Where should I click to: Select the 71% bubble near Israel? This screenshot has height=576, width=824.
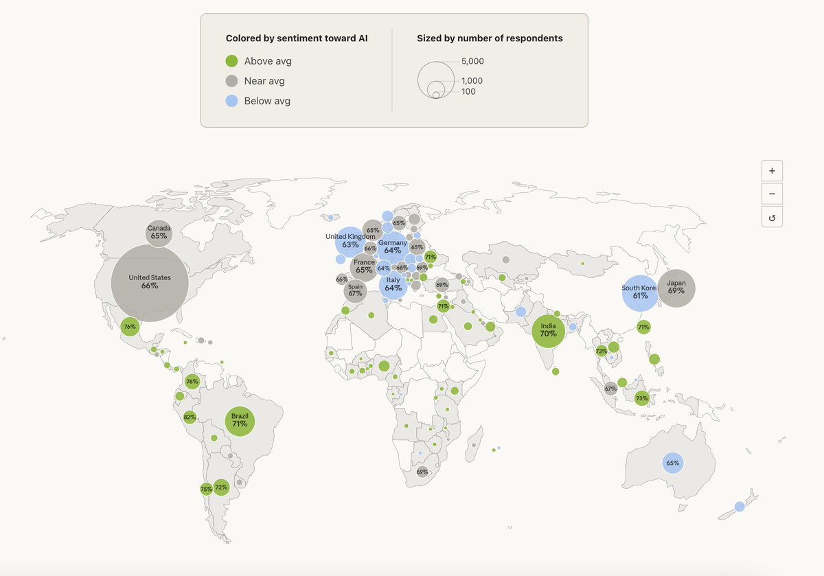443,306
